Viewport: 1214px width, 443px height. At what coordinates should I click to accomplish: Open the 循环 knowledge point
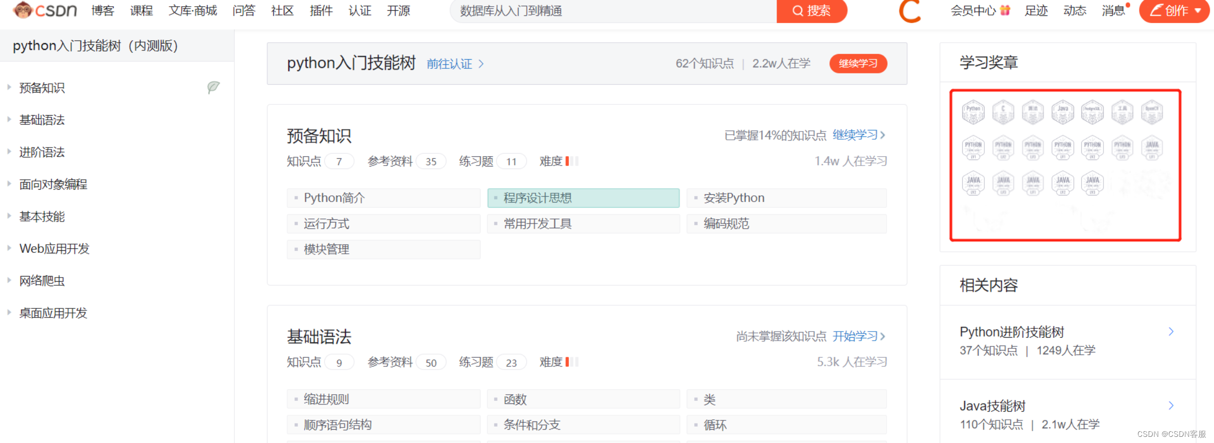(x=786, y=424)
